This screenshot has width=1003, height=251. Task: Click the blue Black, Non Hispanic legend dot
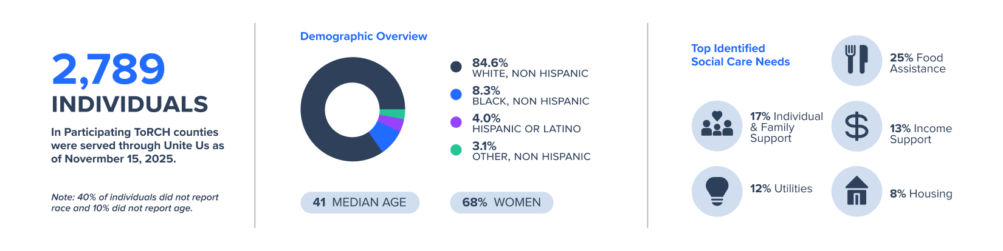point(456,95)
